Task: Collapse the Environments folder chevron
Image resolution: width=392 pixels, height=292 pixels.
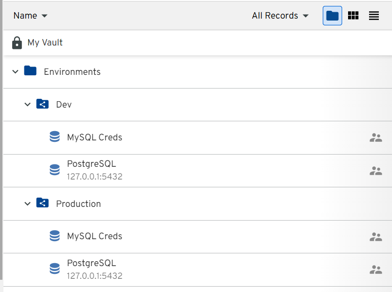Action: pos(15,72)
